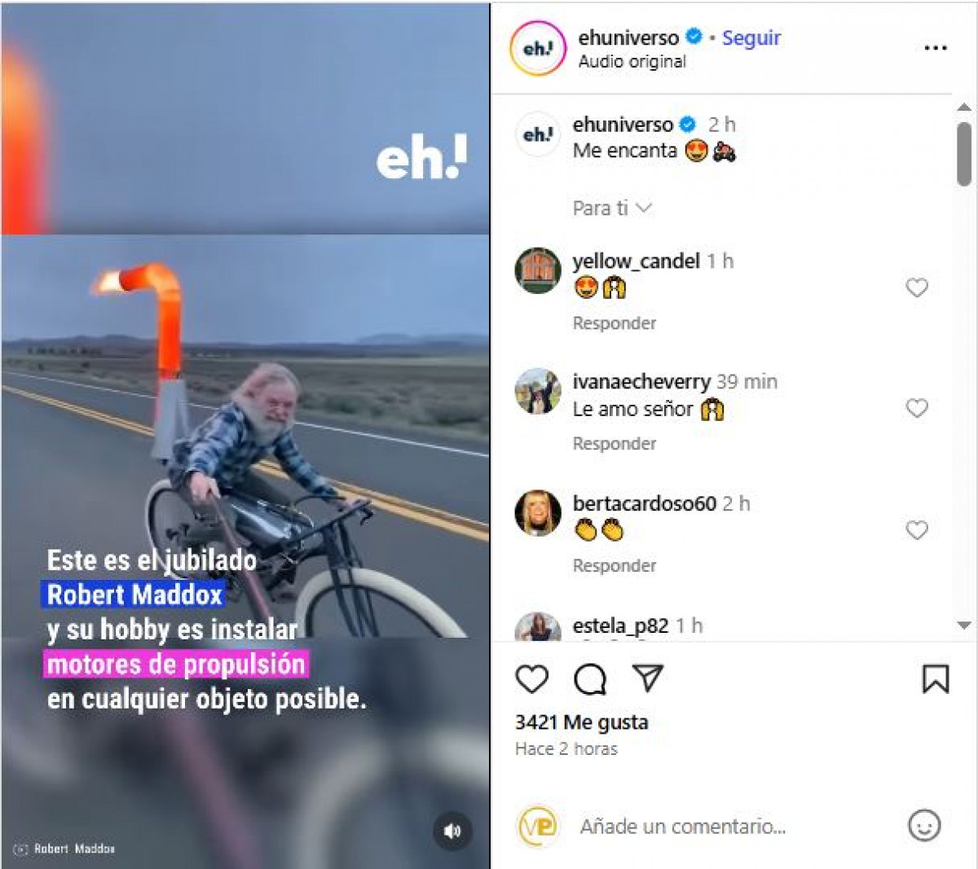Screen dimensions: 978x869
Task: Like the post with the heart icon
Action: point(532,678)
